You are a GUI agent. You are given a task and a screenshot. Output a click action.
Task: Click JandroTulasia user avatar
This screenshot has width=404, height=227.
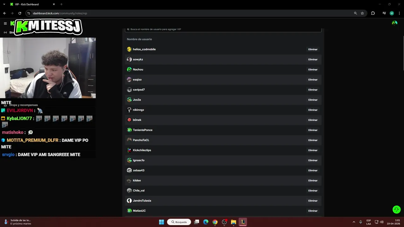[x=129, y=201]
